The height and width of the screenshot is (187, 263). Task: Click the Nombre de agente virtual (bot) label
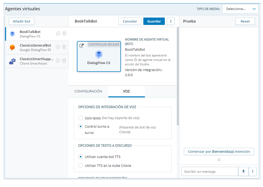[x=147, y=42]
